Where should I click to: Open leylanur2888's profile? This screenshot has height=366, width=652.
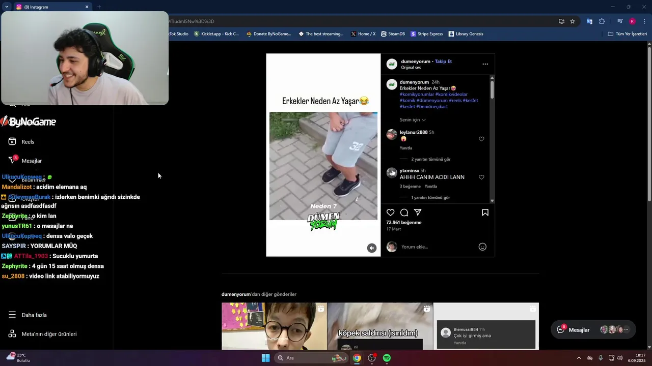point(414,132)
